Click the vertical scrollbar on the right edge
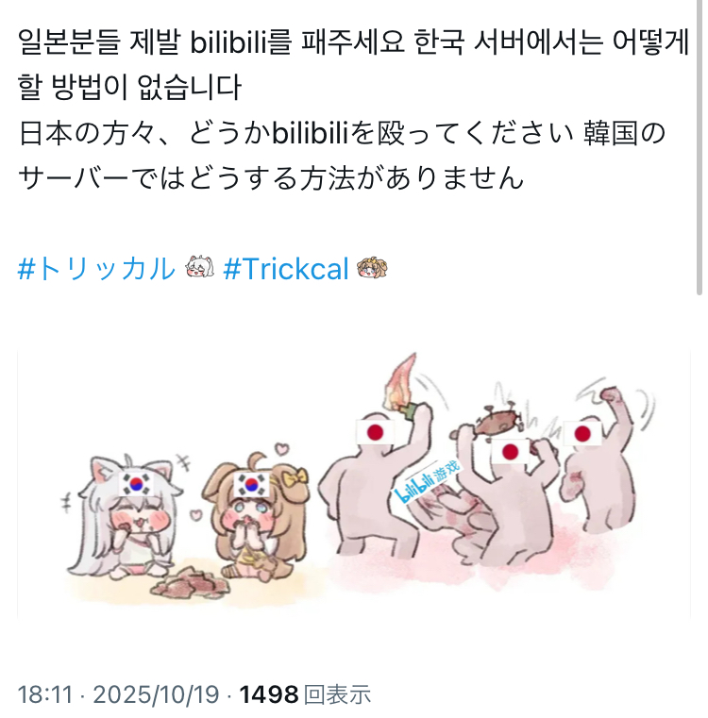 (x=700, y=147)
